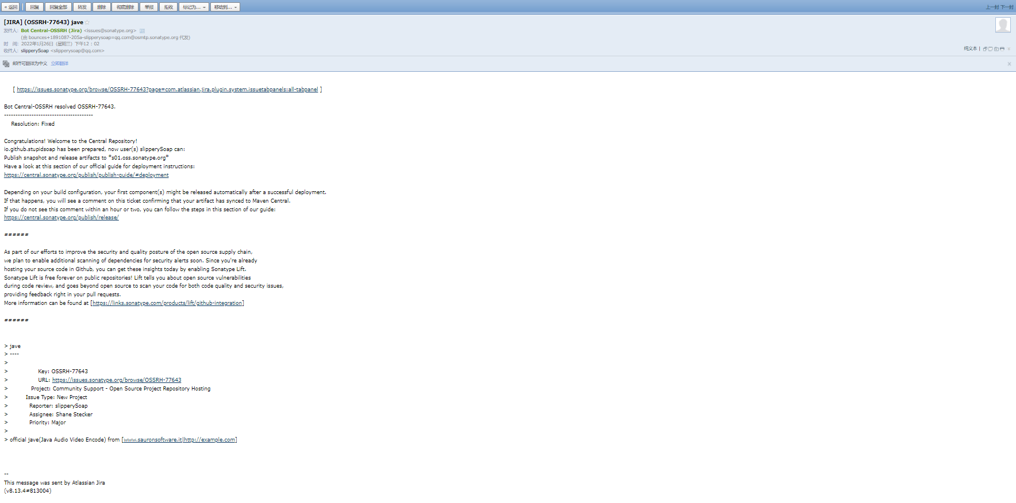Screen dimensions: 1016x503
Task: Open the OSSRH-77643 all-tabpanel issue link
Action: coord(167,90)
